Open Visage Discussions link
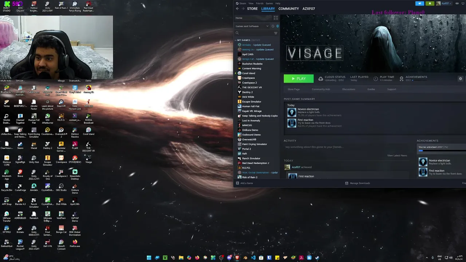The width and height of the screenshot is (466, 262). pos(348,89)
